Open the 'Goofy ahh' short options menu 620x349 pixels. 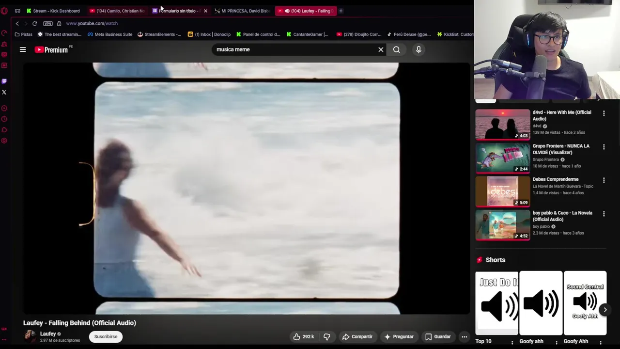pos(556,342)
